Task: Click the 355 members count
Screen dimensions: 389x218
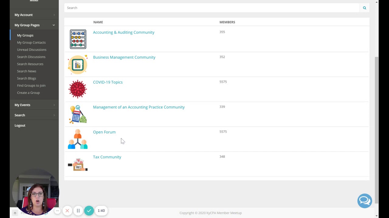Action: coord(222,32)
